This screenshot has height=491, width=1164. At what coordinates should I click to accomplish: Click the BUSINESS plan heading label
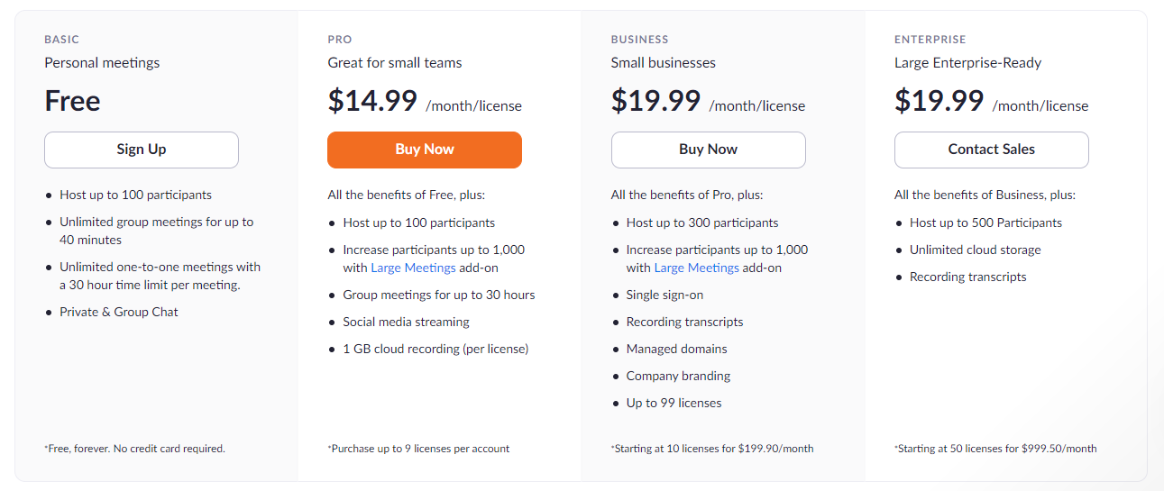639,40
